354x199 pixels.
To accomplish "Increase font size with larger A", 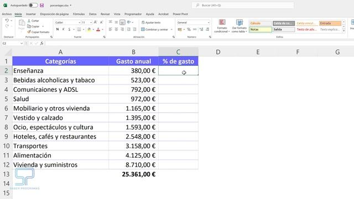I will point(96,22).
